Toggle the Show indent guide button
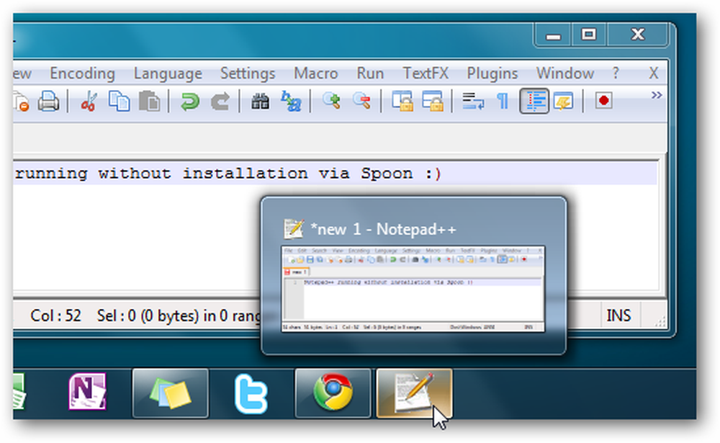The height and width of the screenshot is (443, 720). [x=534, y=101]
